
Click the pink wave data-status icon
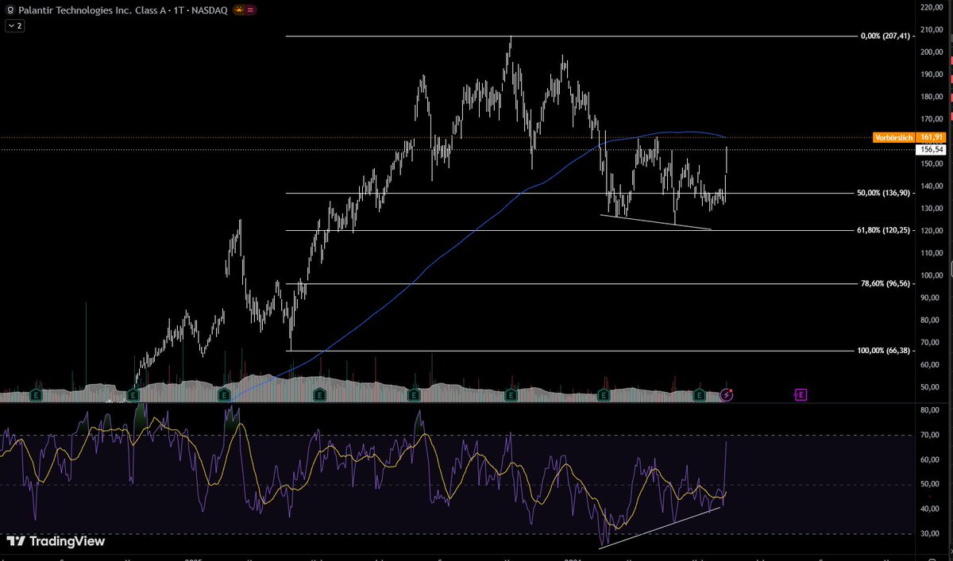coord(250,11)
